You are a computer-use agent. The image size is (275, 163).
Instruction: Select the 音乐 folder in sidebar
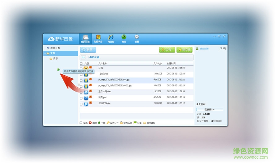click(x=54, y=58)
